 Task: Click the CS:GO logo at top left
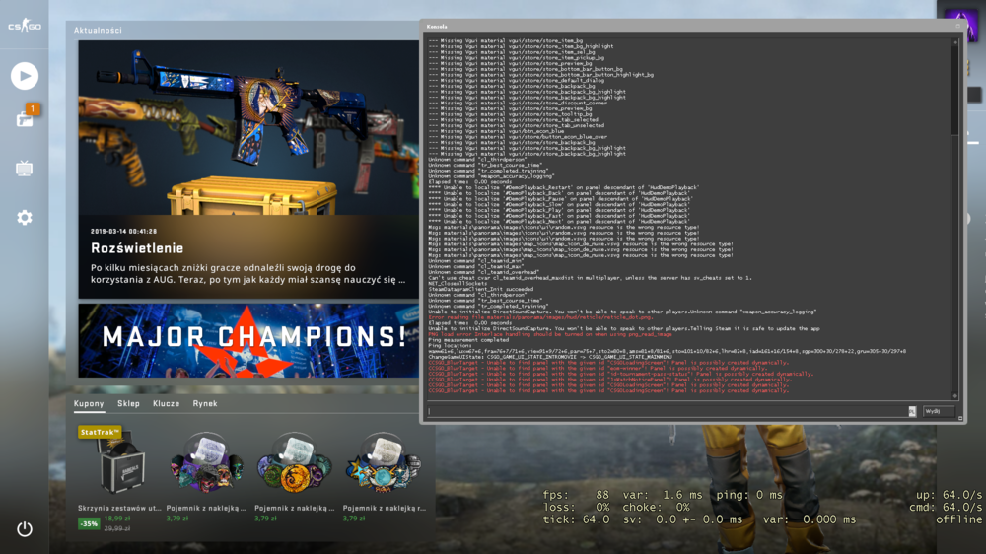coord(25,26)
